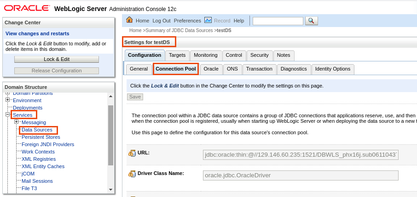This screenshot has width=417, height=197.
Task: Select Services in Domain Structure
Action: 23,115
